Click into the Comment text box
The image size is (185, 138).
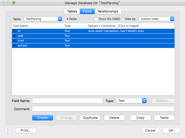click(103, 109)
